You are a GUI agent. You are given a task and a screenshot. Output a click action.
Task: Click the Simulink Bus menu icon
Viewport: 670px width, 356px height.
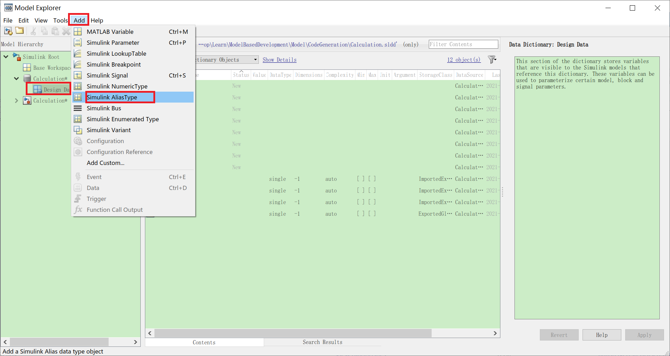coord(78,108)
